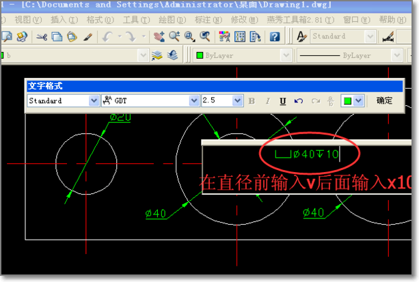Select the Zoom Window tool

(190, 37)
